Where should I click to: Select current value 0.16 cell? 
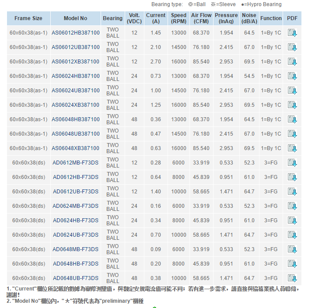(x=156, y=206)
